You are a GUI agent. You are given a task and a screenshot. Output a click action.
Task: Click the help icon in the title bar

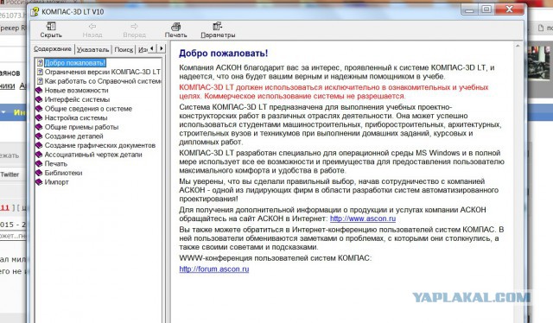tap(35, 11)
